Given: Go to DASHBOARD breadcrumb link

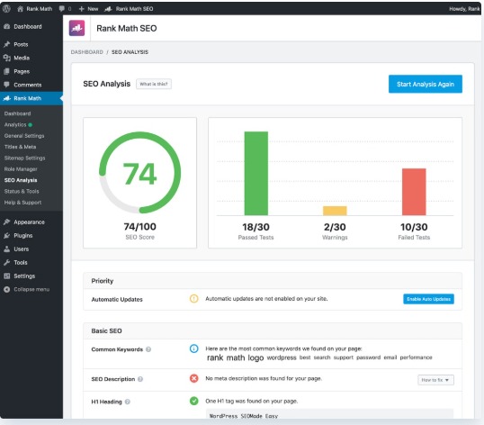Looking at the screenshot, I should (x=86, y=52).
